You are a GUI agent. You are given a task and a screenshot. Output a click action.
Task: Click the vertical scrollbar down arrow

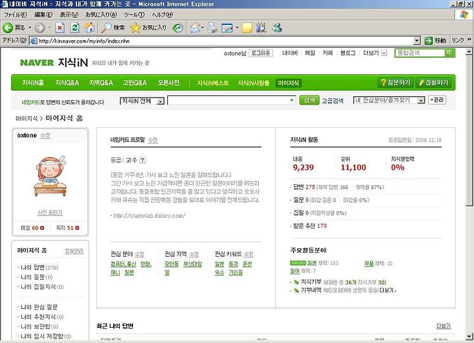[x=469, y=336]
